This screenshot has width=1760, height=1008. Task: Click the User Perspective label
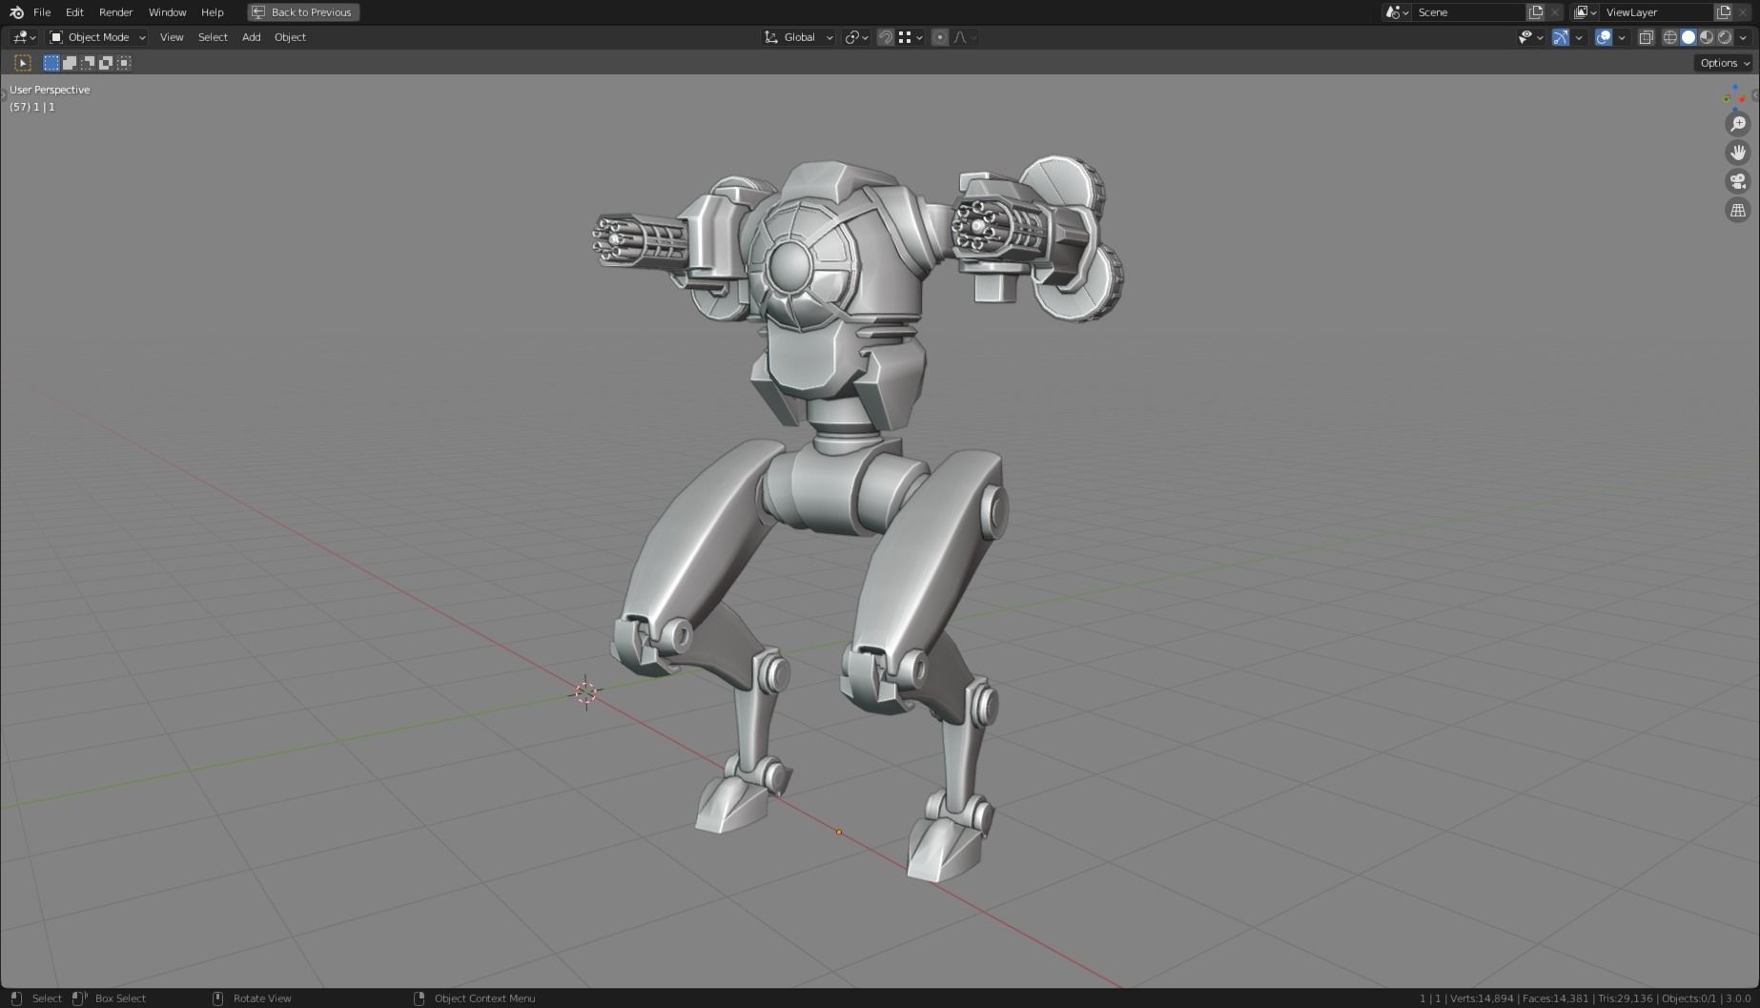point(50,90)
